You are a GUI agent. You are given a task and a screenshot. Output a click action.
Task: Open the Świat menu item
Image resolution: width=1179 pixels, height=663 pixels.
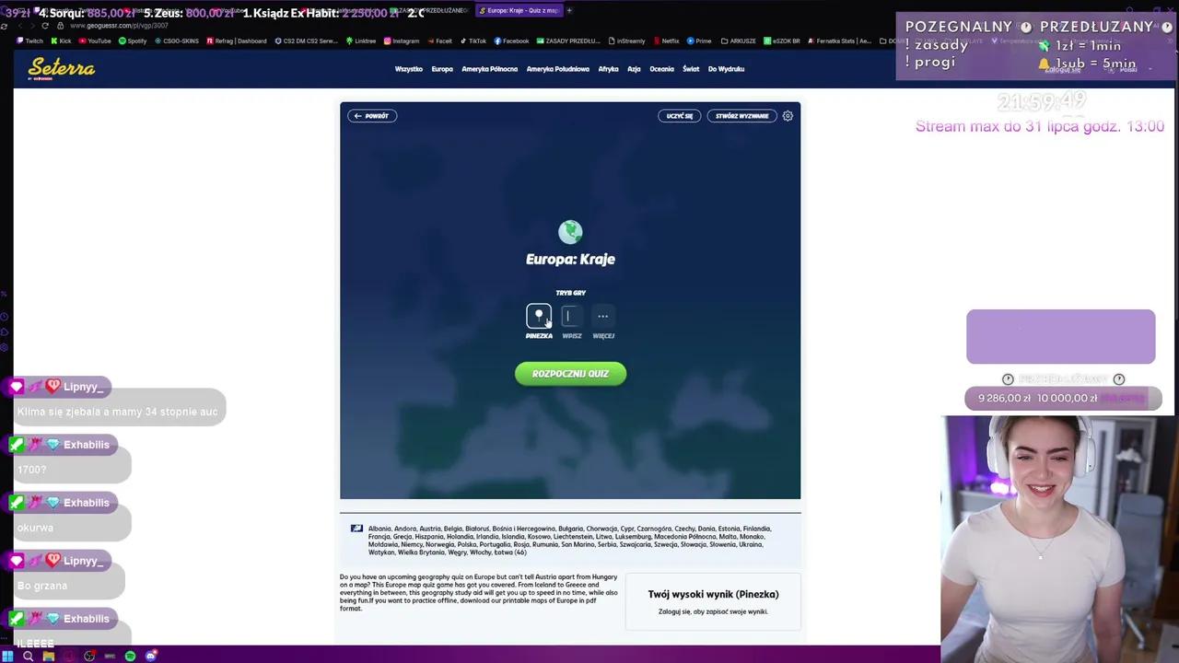pos(691,69)
